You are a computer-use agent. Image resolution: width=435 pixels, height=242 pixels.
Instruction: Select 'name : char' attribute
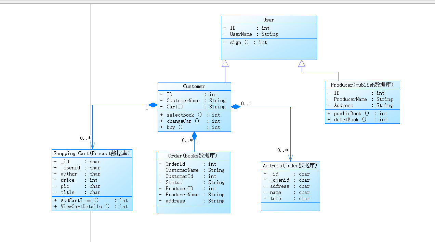click(287, 192)
